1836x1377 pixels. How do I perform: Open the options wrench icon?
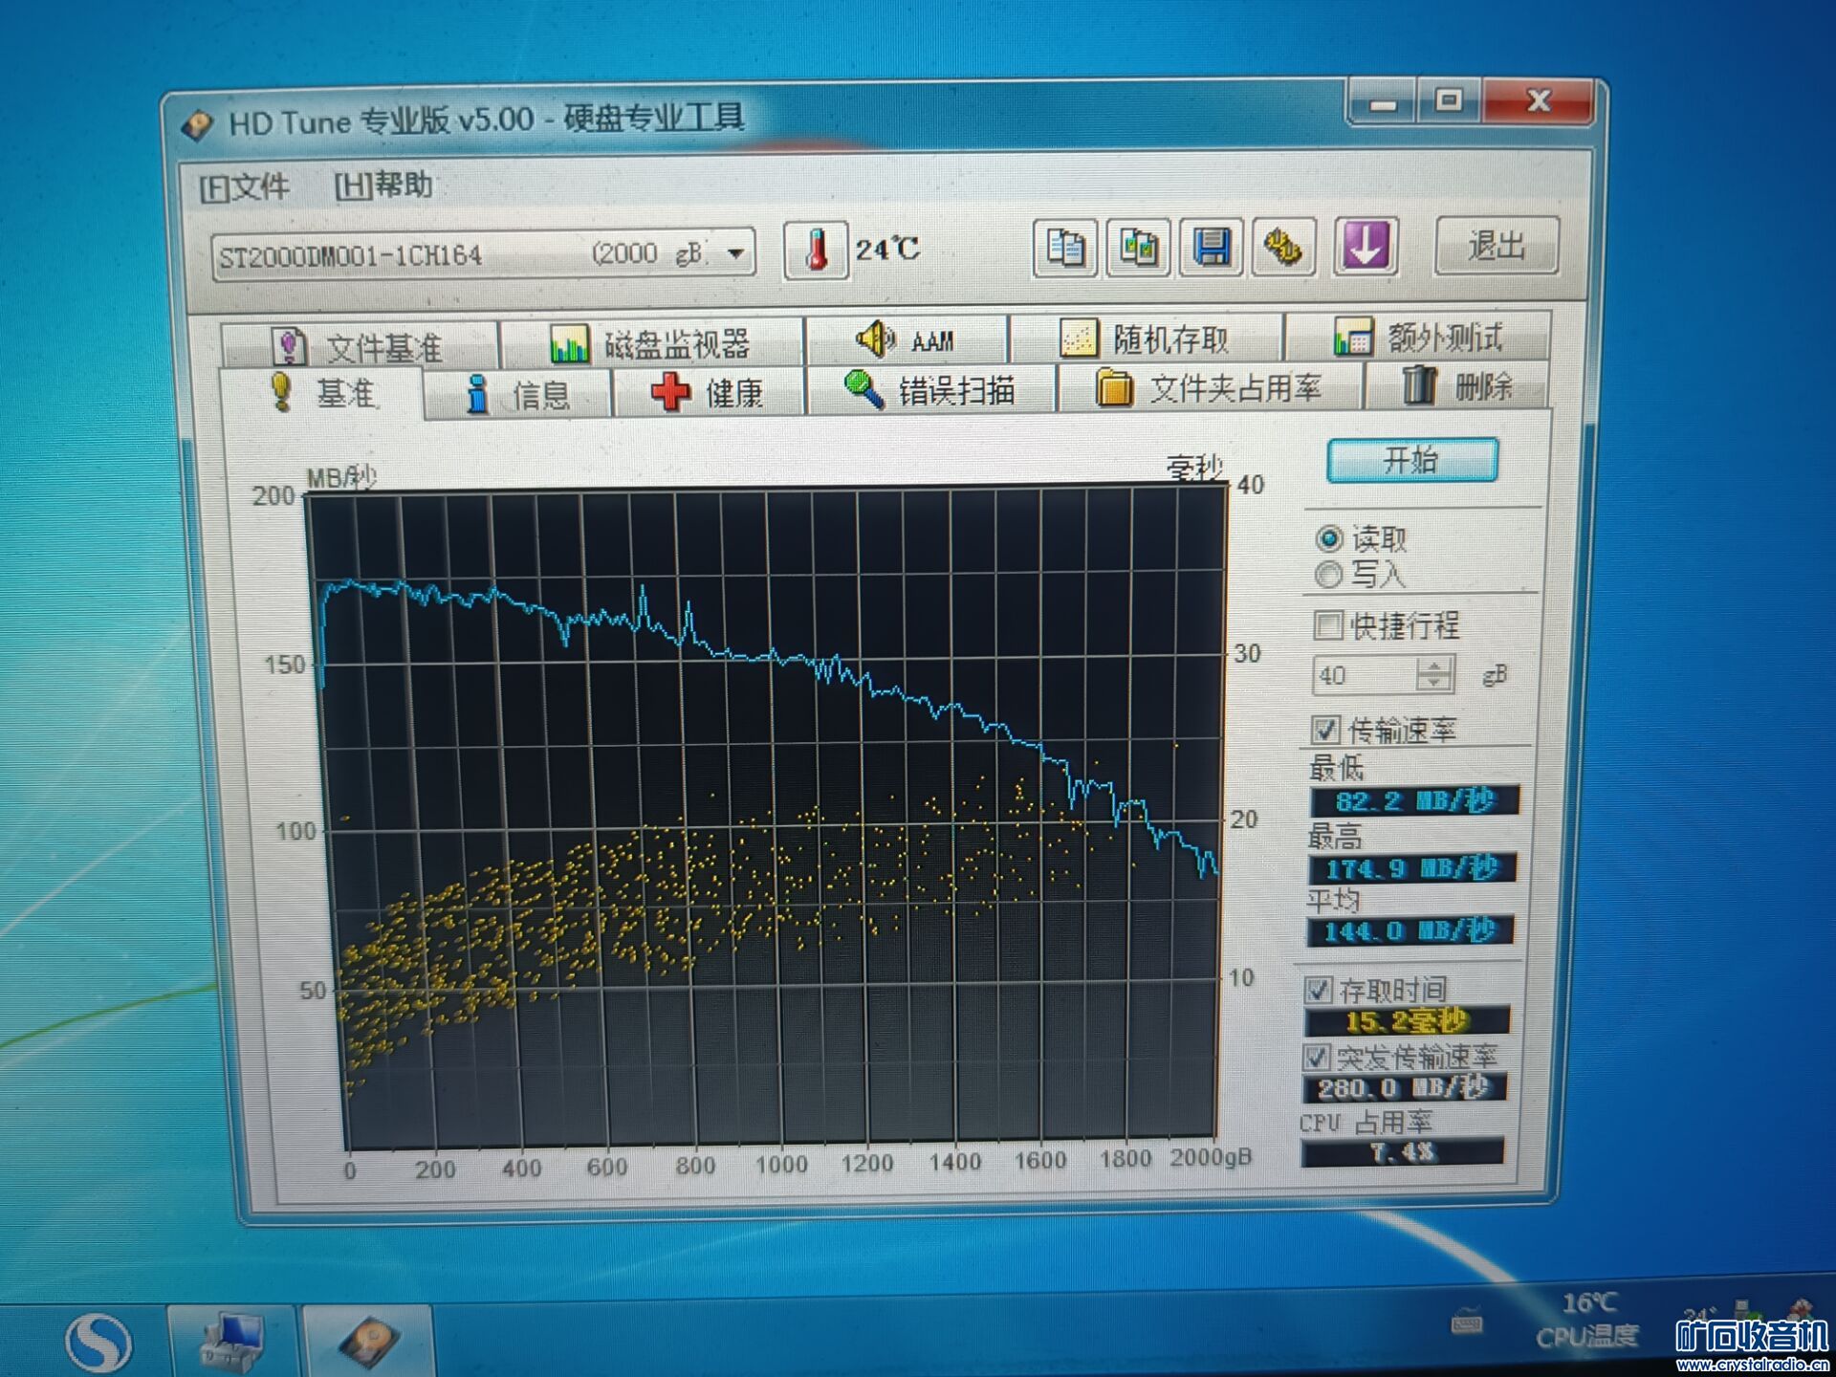(x=1284, y=248)
